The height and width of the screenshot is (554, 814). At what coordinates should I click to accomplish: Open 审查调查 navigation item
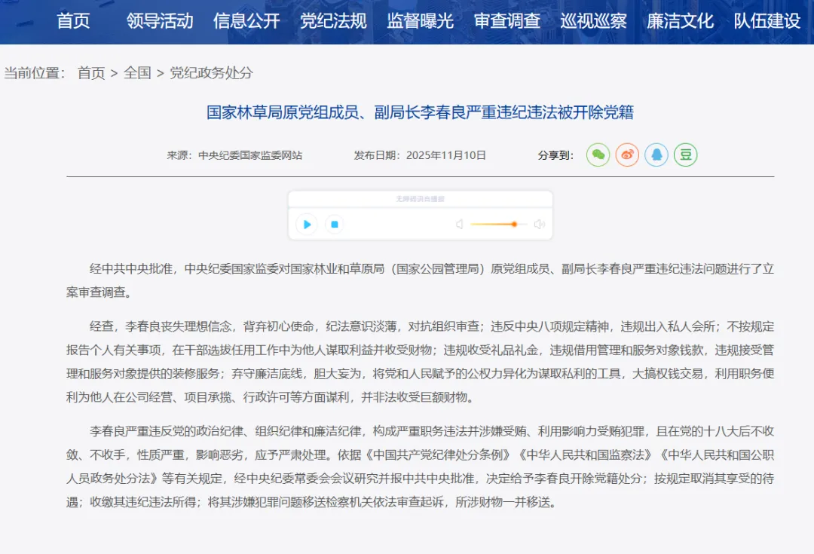(x=506, y=21)
